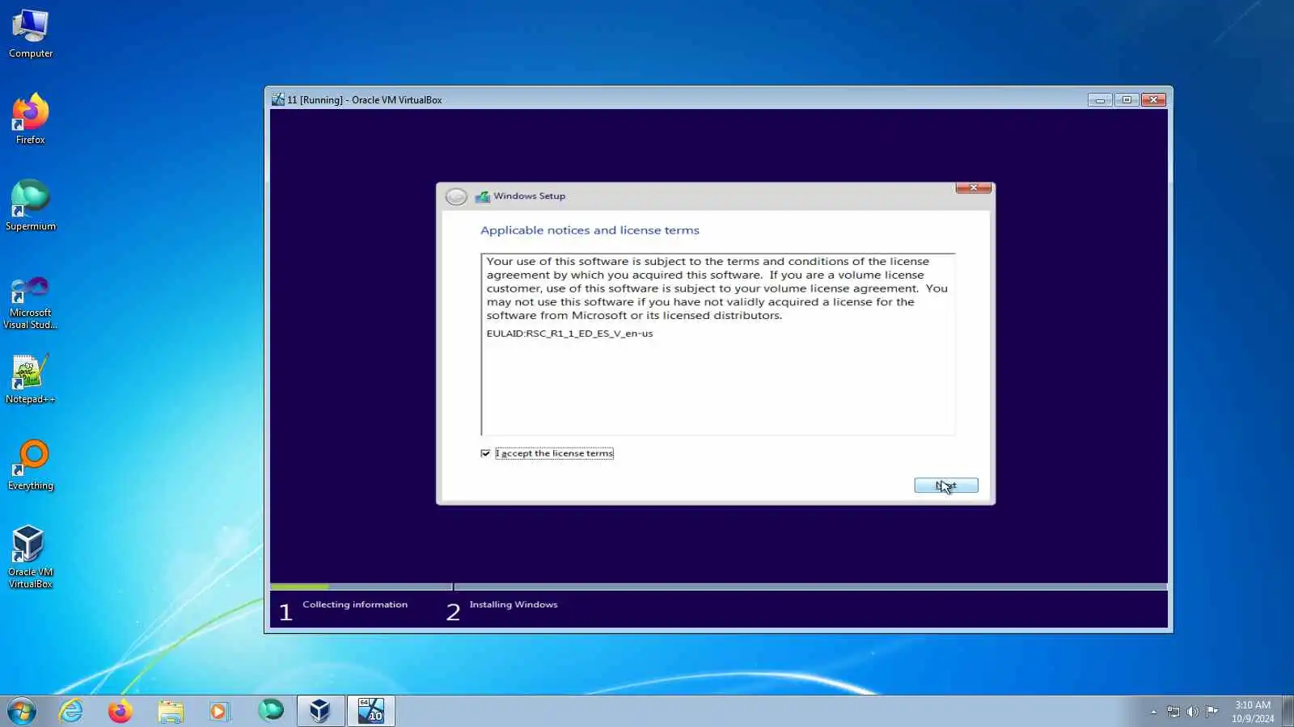Click the Show Desktop strip
Image resolution: width=1294 pixels, height=727 pixels.
[x=1288, y=712]
